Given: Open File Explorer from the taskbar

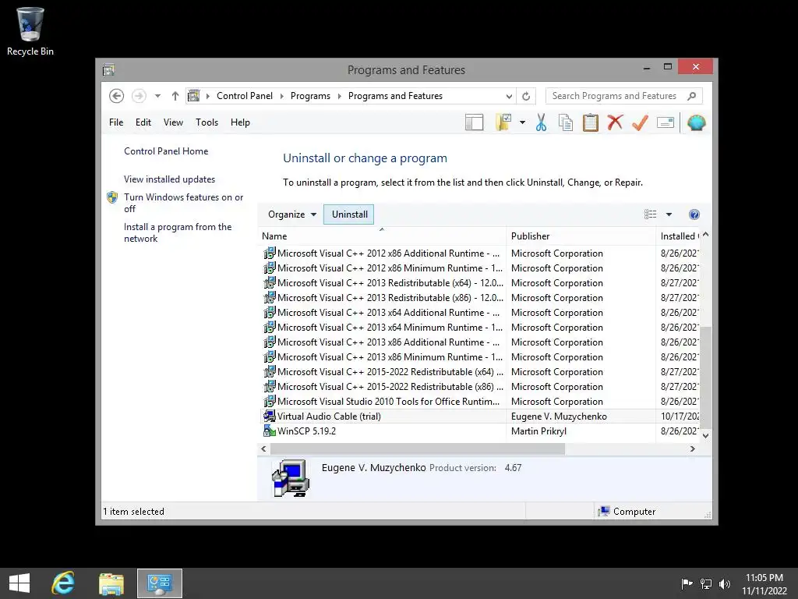Looking at the screenshot, I should (x=111, y=583).
